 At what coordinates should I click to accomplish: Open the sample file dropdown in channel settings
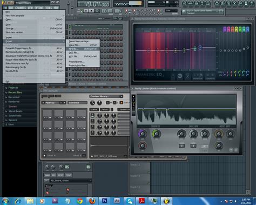click(70, 181)
